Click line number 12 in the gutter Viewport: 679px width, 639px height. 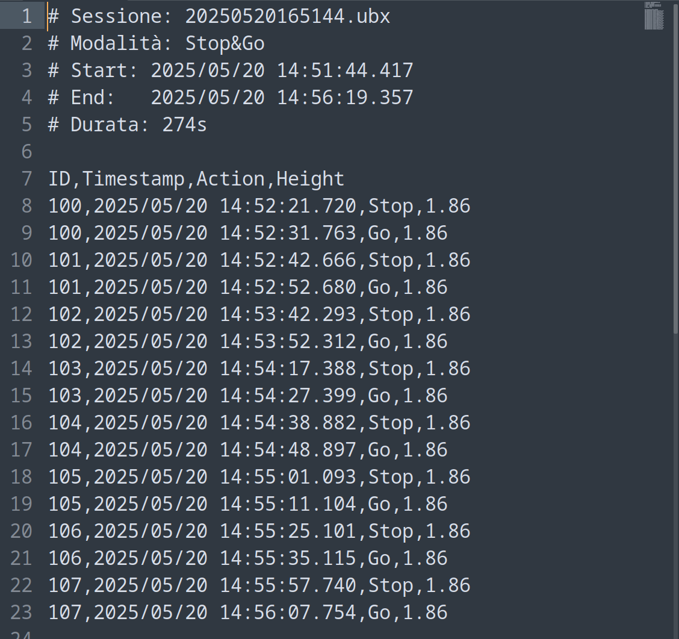(21, 314)
